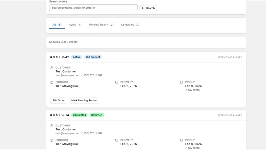Click Mark Pending Return button
266x150 pixels.
[84, 100]
